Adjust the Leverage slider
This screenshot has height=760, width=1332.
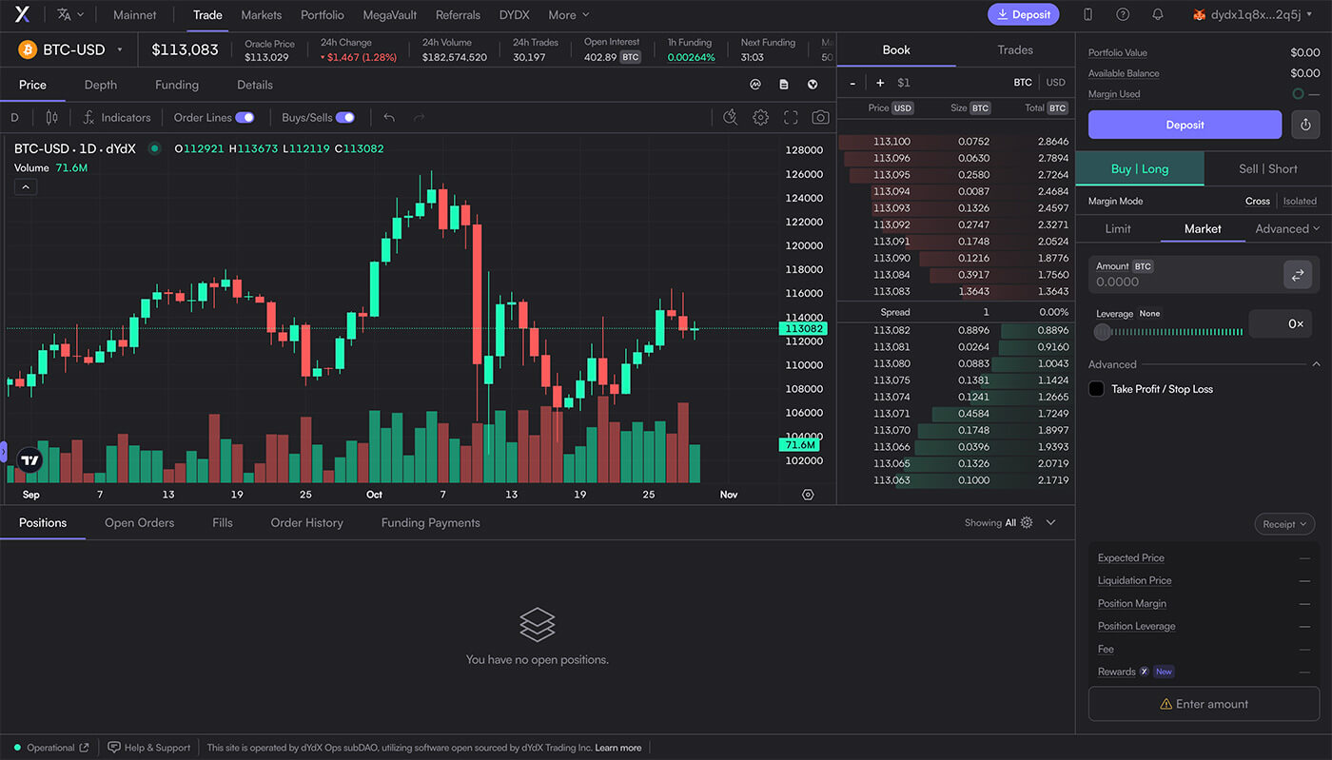(1170, 332)
